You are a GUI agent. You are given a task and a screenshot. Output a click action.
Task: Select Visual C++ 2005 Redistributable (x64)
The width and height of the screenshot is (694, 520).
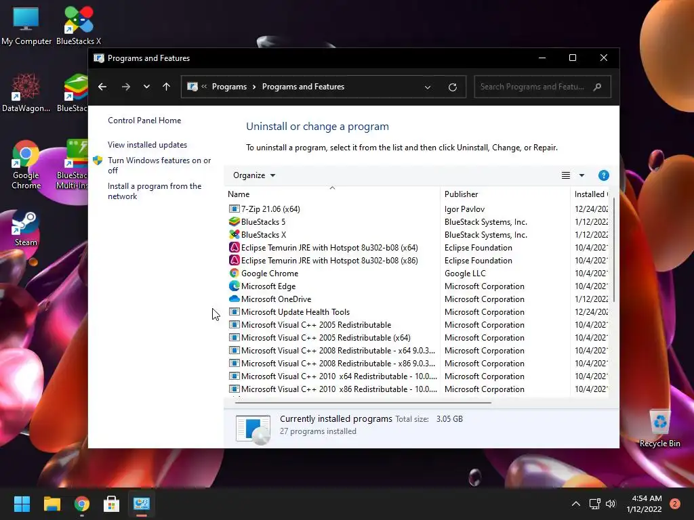click(326, 337)
